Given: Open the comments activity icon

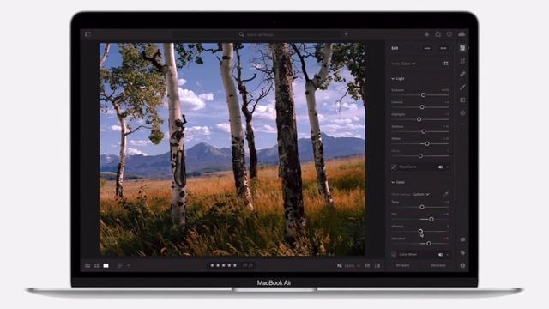Looking at the screenshot, I should pos(463,240).
